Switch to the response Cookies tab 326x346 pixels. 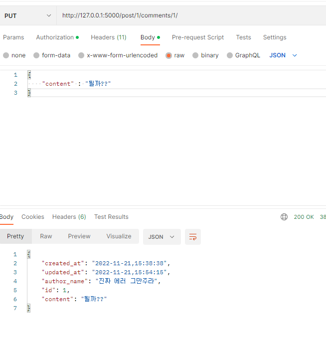coord(33,217)
